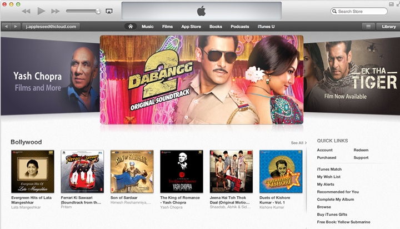Open the list menu icon beside Library
The image size is (400, 229).
368,27
